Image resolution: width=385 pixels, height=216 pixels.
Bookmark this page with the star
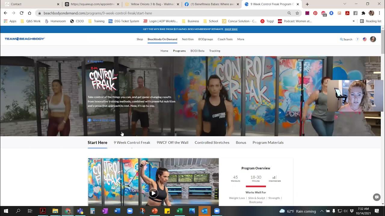[x=297, y=13]
